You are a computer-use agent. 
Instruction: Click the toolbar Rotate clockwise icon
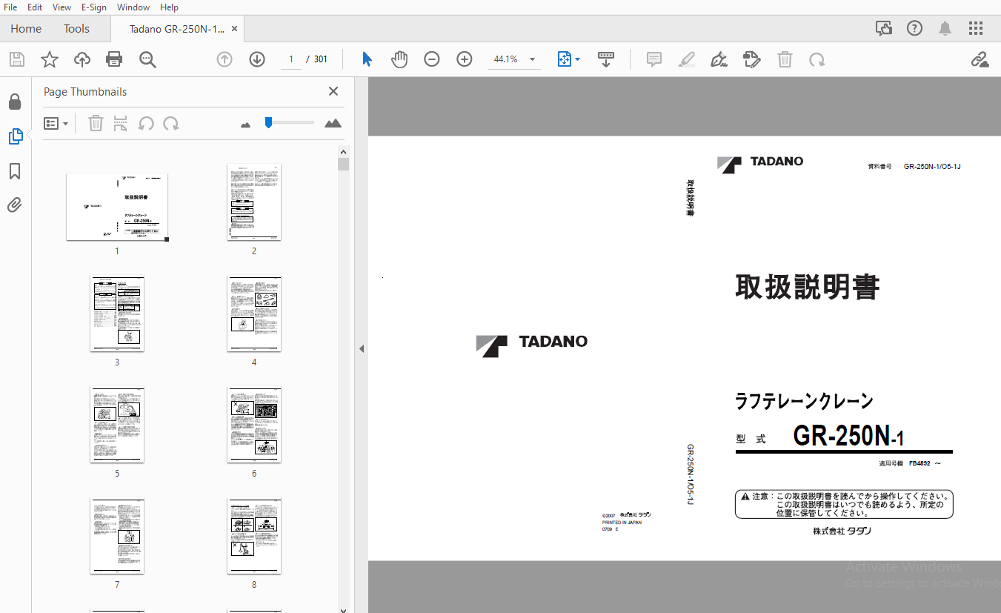click(817, 59)
